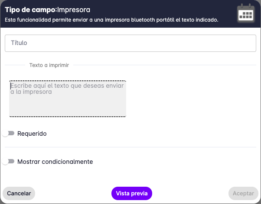Screen dimensions: 261x204
Task: Click inside the text-to-print textarea
Action: 68,99
